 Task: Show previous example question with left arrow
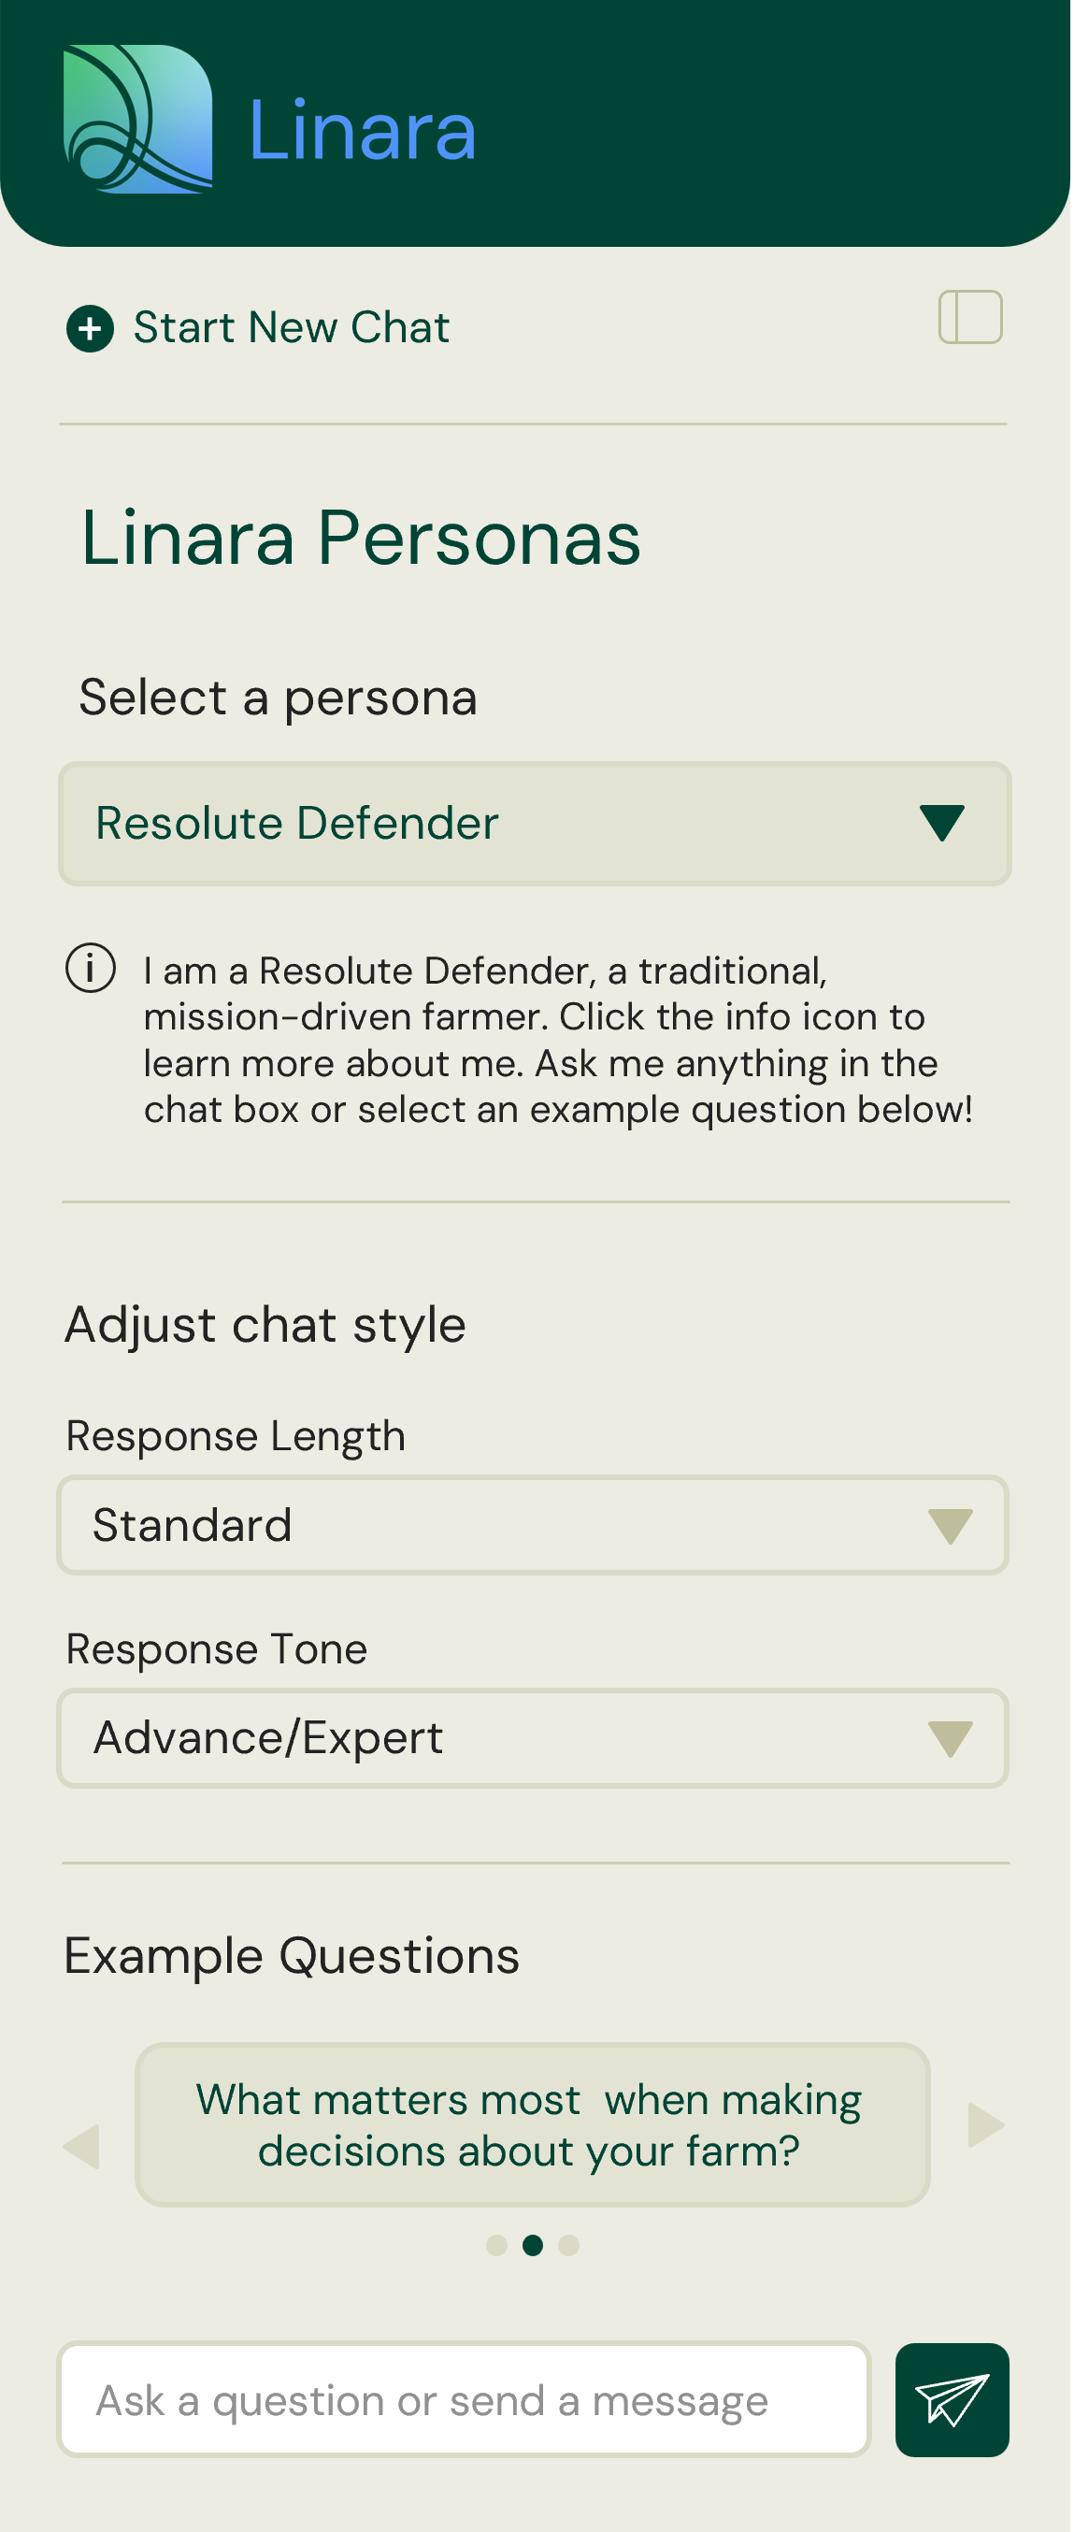click(81, 2146)
